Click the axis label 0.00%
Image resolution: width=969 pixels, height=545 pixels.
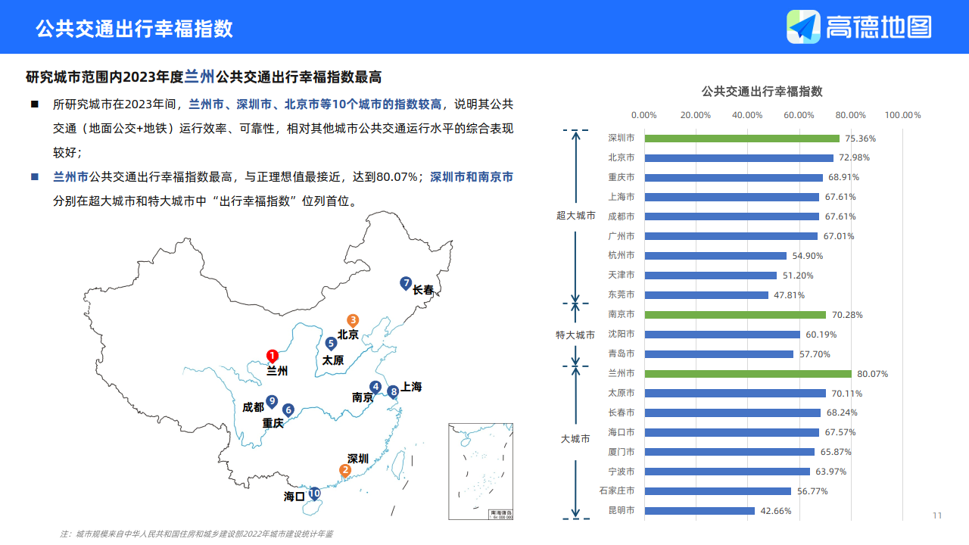643,115
